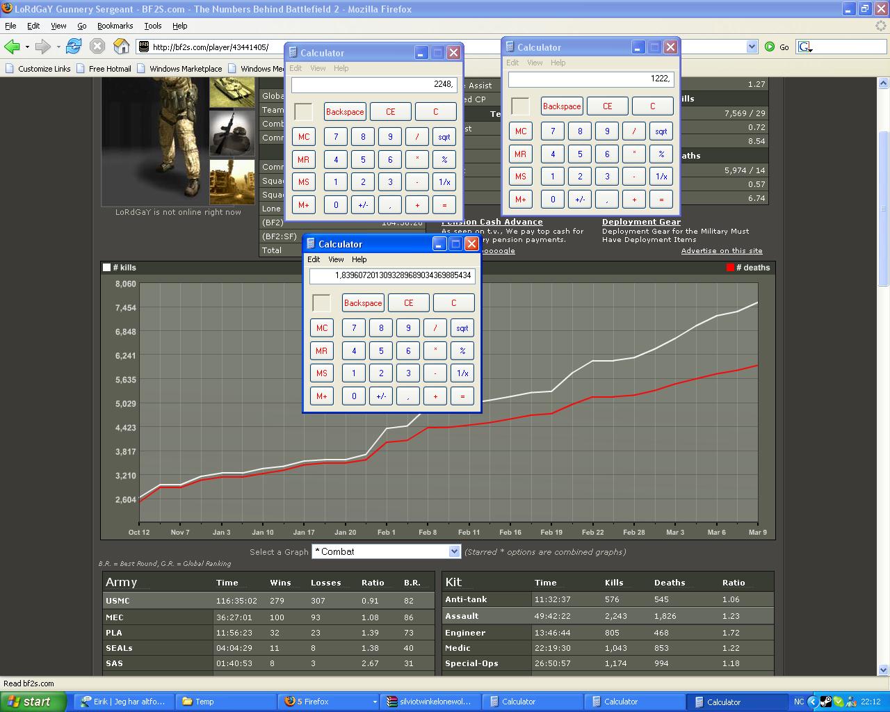This screenshot has width=890, height=712.
Task: Open the Tools menu in Firefox
Action: [x=153, y=26]
